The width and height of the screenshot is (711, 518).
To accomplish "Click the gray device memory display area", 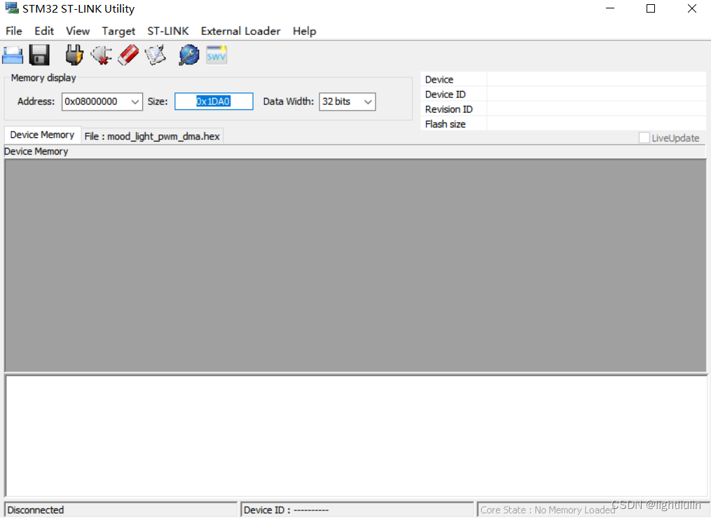I will pos(356,265).
